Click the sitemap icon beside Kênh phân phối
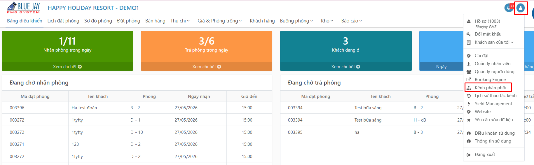The image size is (534, 165). (469, 88)
